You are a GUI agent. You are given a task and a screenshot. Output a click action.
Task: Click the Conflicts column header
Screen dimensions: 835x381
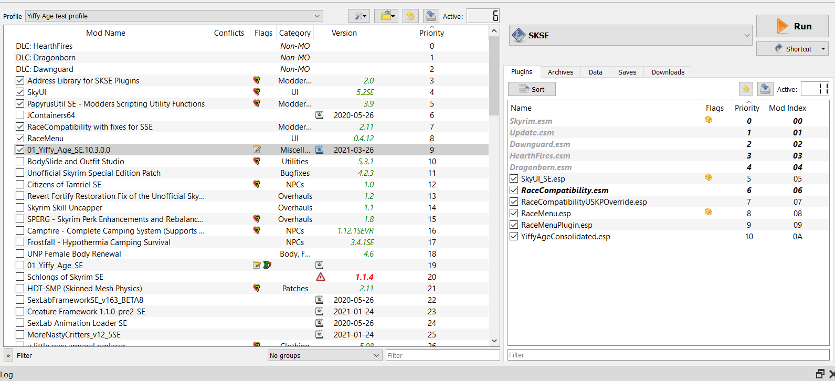229,33
